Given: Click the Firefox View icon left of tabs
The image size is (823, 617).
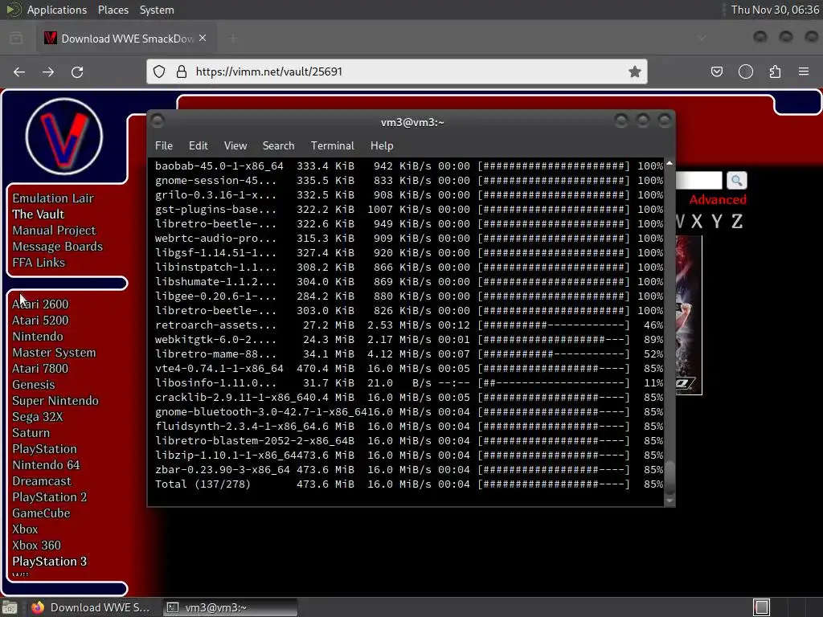Looking at the screenshot, I should (x=16, y=39).
